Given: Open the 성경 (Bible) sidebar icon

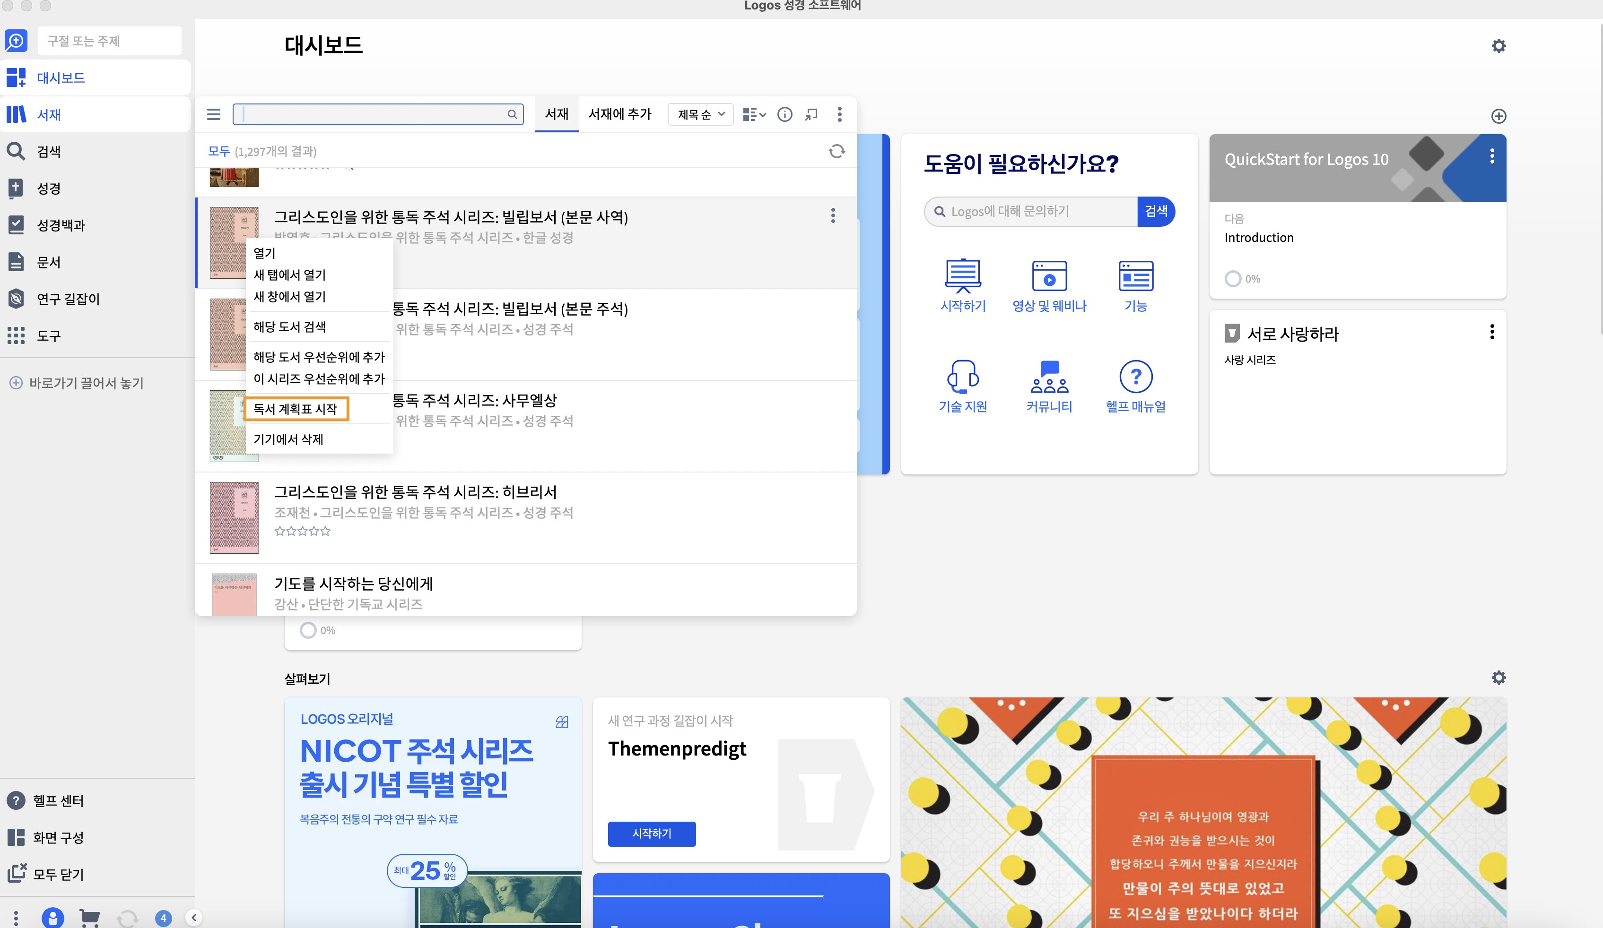Looking at the screenshot, I should pos(16,188).
